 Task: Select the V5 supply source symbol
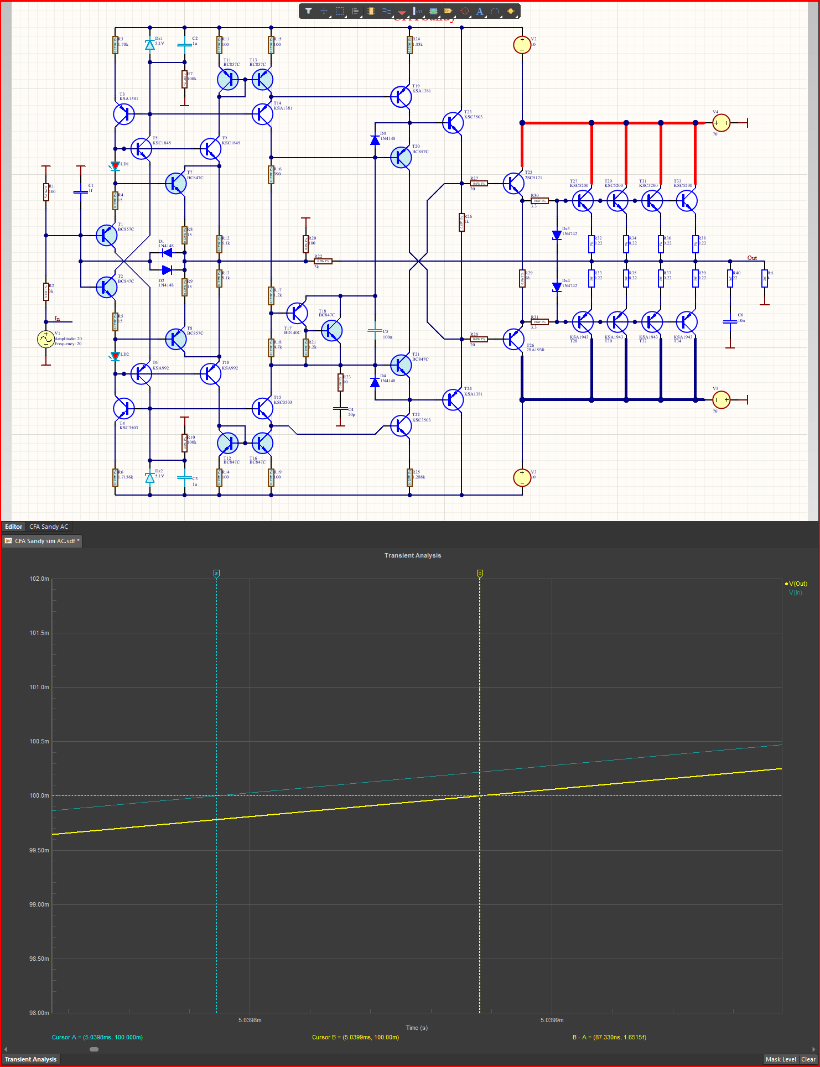click(721, 399)
